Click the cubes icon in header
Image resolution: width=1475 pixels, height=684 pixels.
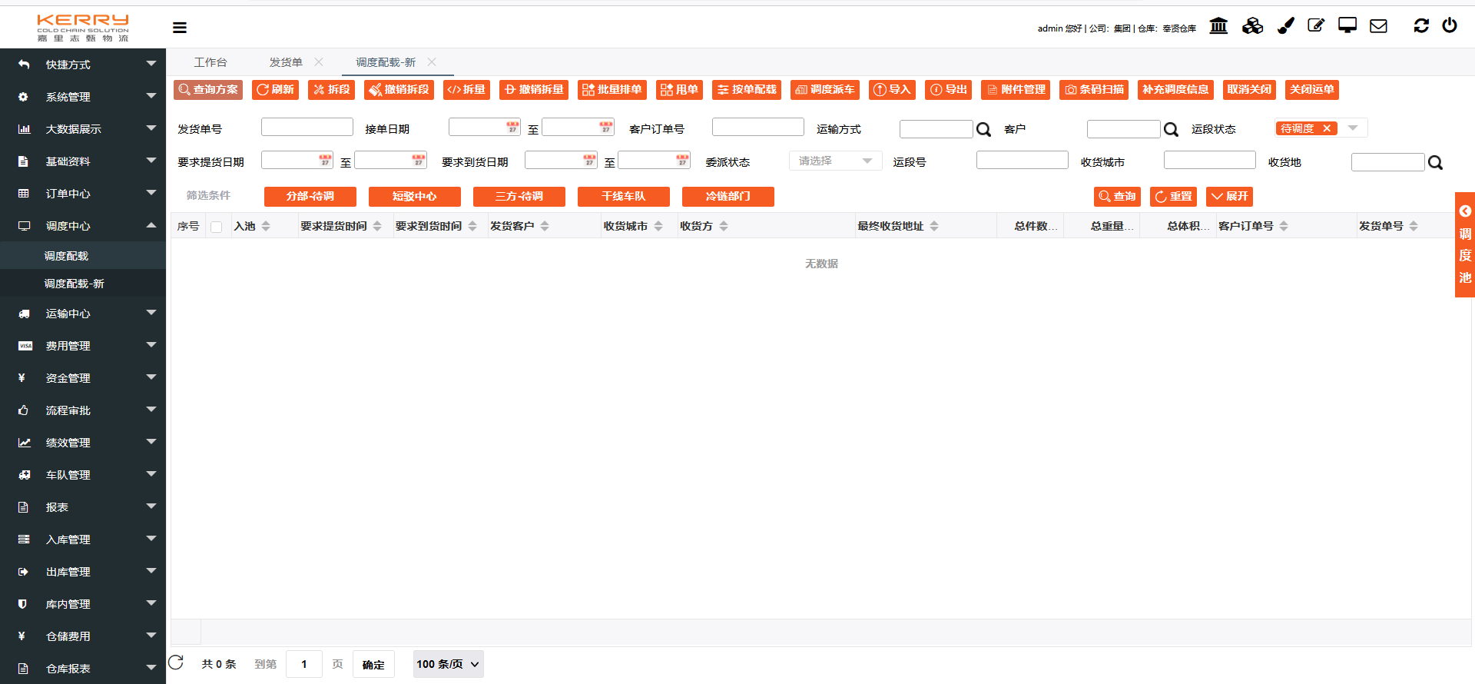pos(1252,26)
